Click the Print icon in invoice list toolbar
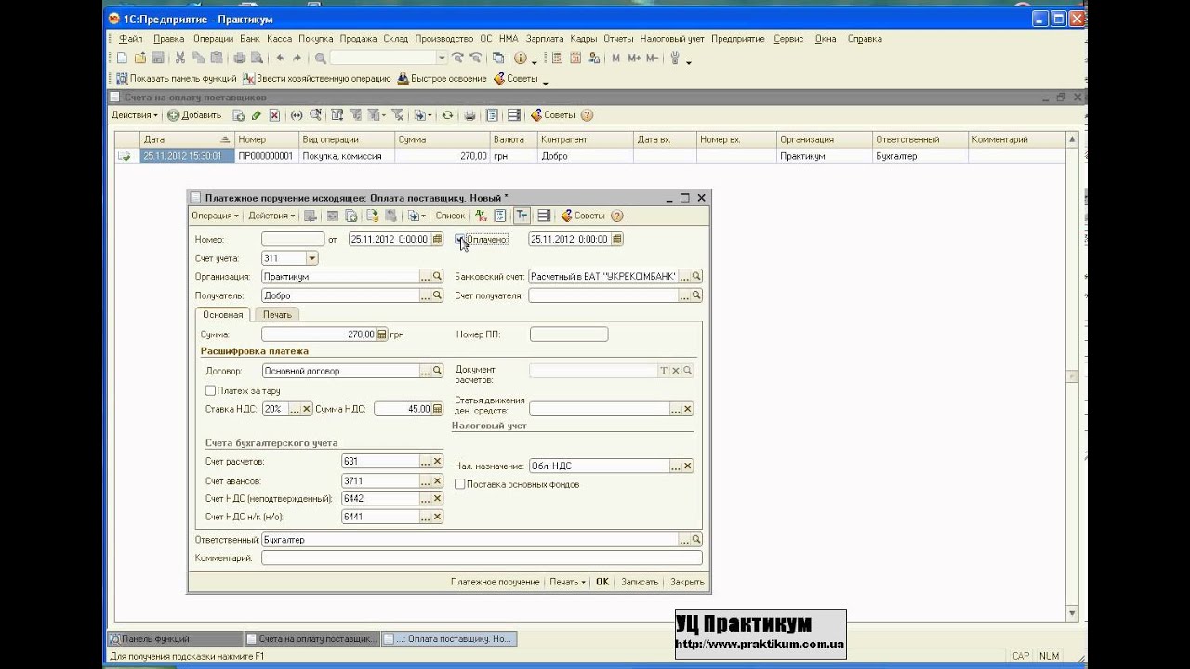 [469, 115]
